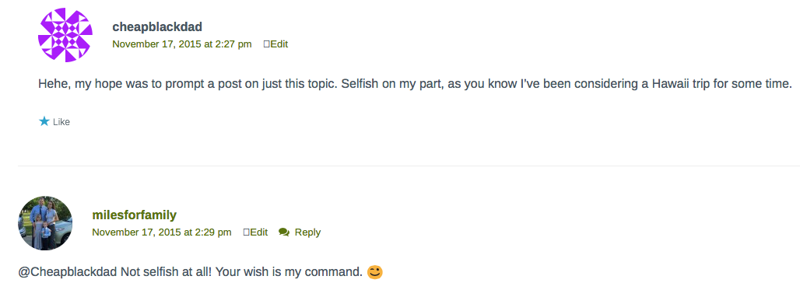Image resolution: width=800 pixels, height=283 pixels.
Task: Click the @Cheapblackdad mention in the reply
Action: coord(68,272)
